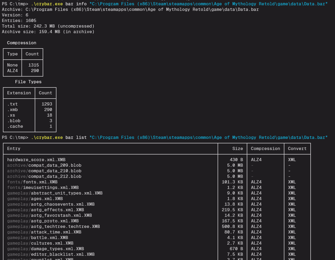Select the .cache extension row
This screenshot has height=260, width=335.
tap(15, 126)
